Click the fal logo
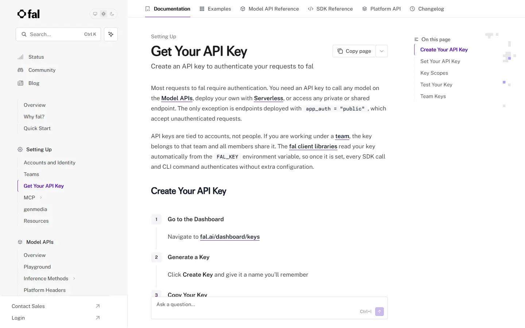The image size is (525, 328). point(28,14)
